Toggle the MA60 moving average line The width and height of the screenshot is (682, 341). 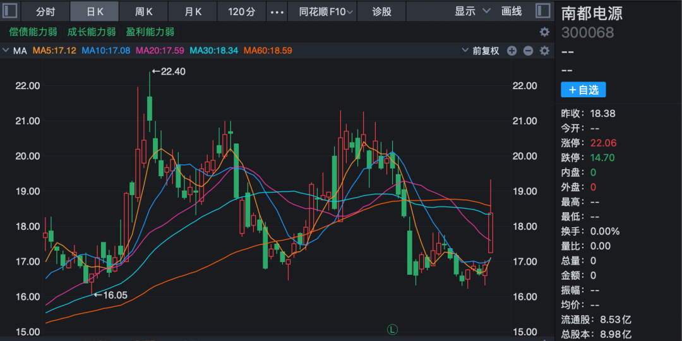click(x=268, y=51)
